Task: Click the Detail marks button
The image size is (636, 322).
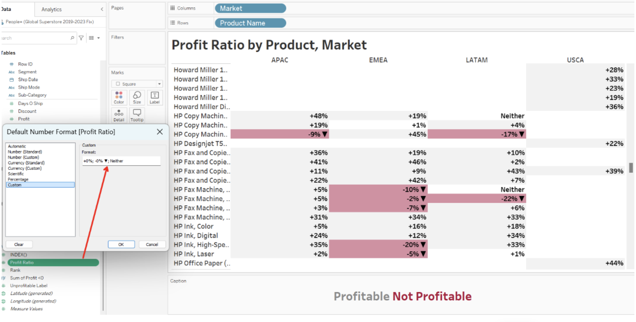Action: click(119, 115)
